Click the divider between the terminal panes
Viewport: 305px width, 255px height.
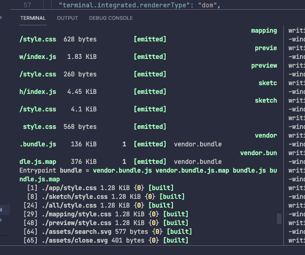point(283,135)
